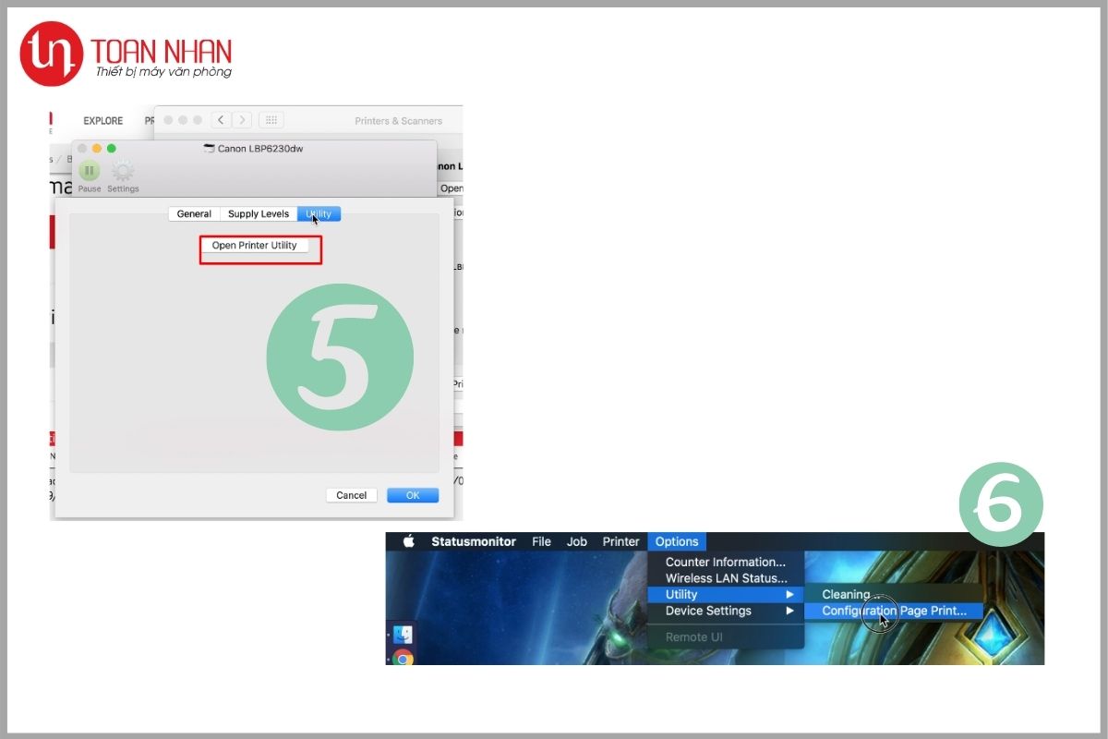Switch to the Supply Levels tab
The image size is (1108, 739).
[x=259, y=213]
